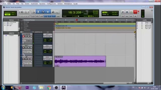Viewport: 161px width, 90px height.
Task: Click the fast forward transport button
Action: pos(131,16)
